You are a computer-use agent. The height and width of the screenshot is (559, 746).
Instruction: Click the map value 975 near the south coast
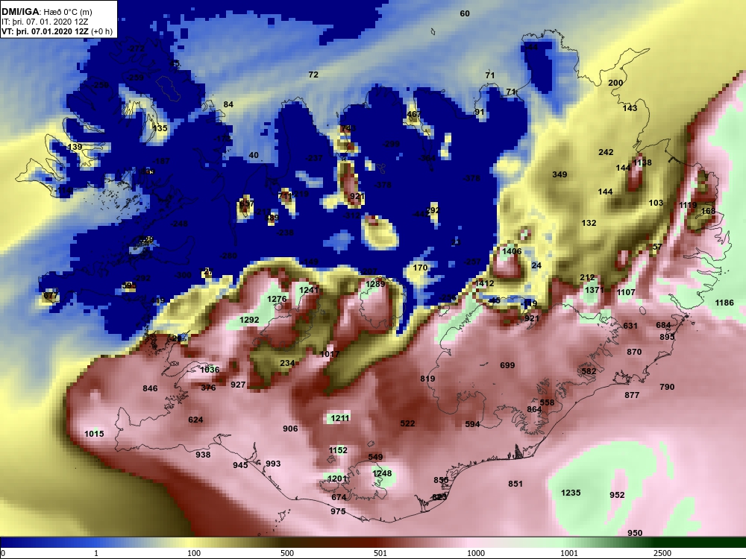click(338, 511)
